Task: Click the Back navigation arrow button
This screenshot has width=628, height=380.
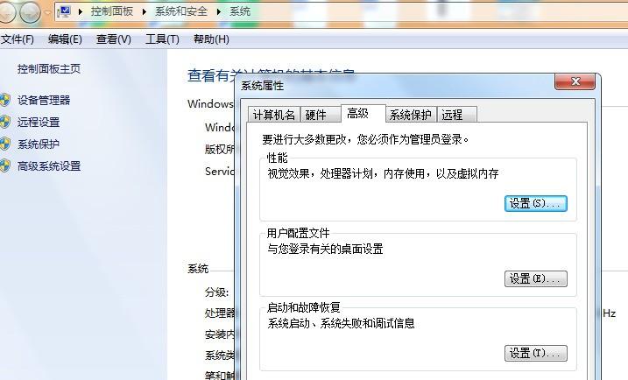Action: [5, 13]
